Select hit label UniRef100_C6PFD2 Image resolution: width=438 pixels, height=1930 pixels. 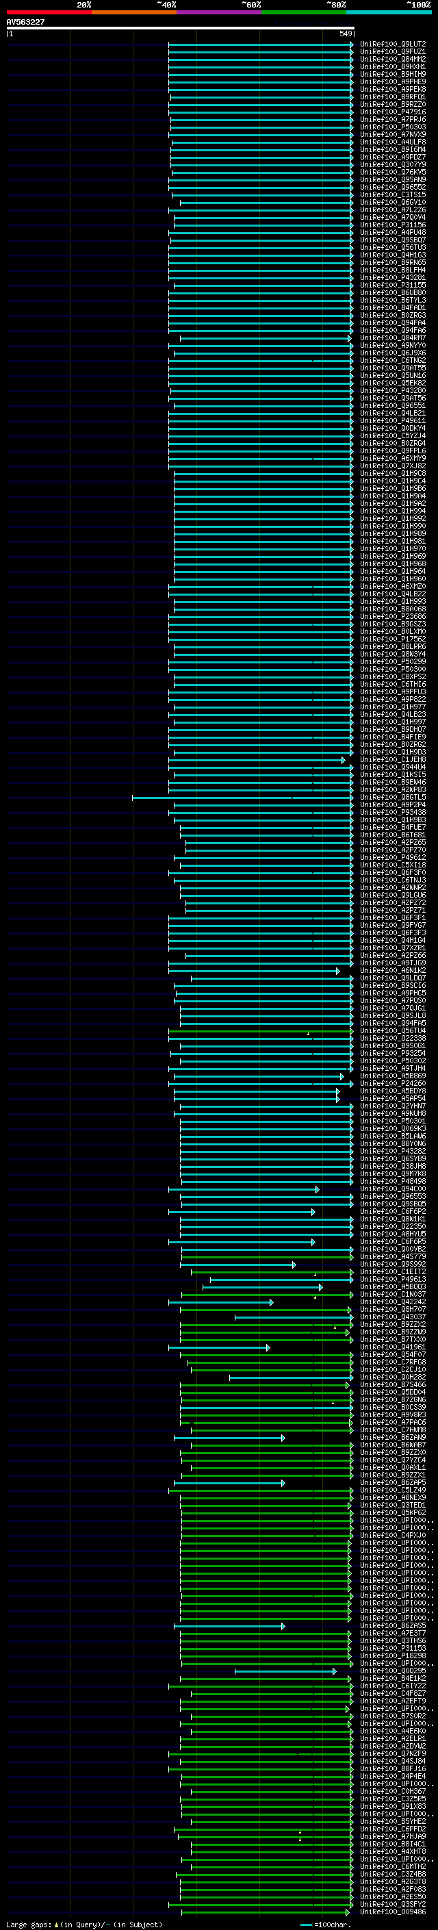(393, 1829)
